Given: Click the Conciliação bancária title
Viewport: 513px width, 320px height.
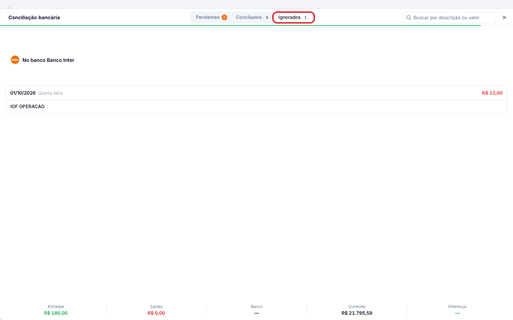Looking at the screenshot, I should click(34, 17).
